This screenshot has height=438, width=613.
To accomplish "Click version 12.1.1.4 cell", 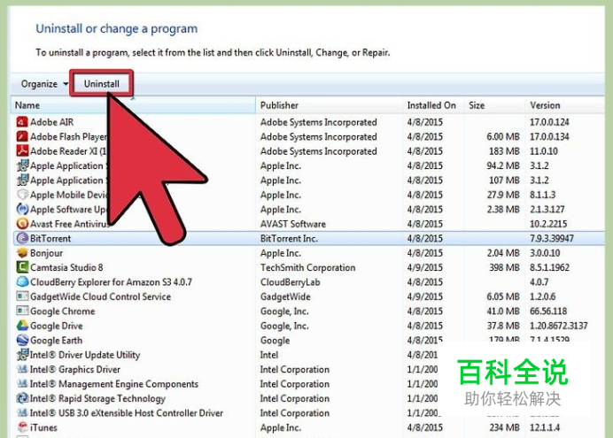I will click(x=545, y=427).
